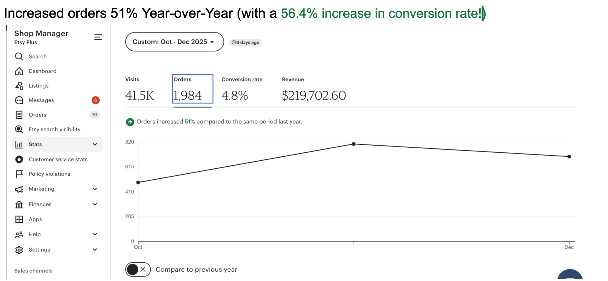
Task: Collapse the Stats section chevron
Action: [x=95, y=144]
